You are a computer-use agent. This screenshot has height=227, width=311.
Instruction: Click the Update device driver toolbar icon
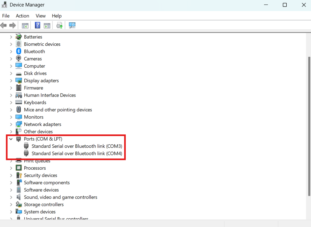59,25
